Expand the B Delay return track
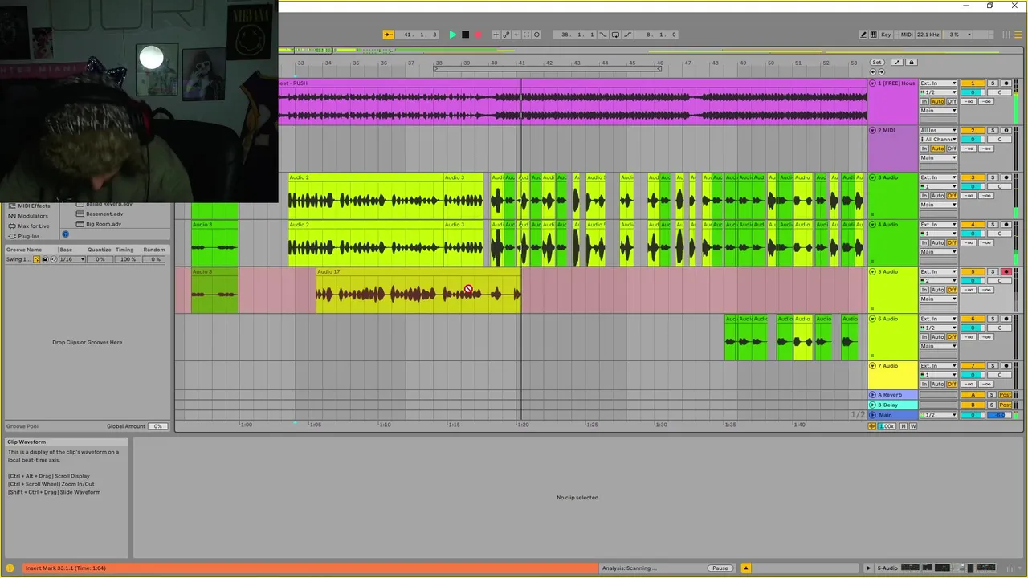Screen dimensions: 1028x578 pos(873,405)
